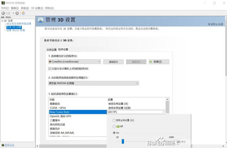Screen dimensions: 227x148
Task: Select the CUDA - GPUs feature row
Action: tap(78, 108)
